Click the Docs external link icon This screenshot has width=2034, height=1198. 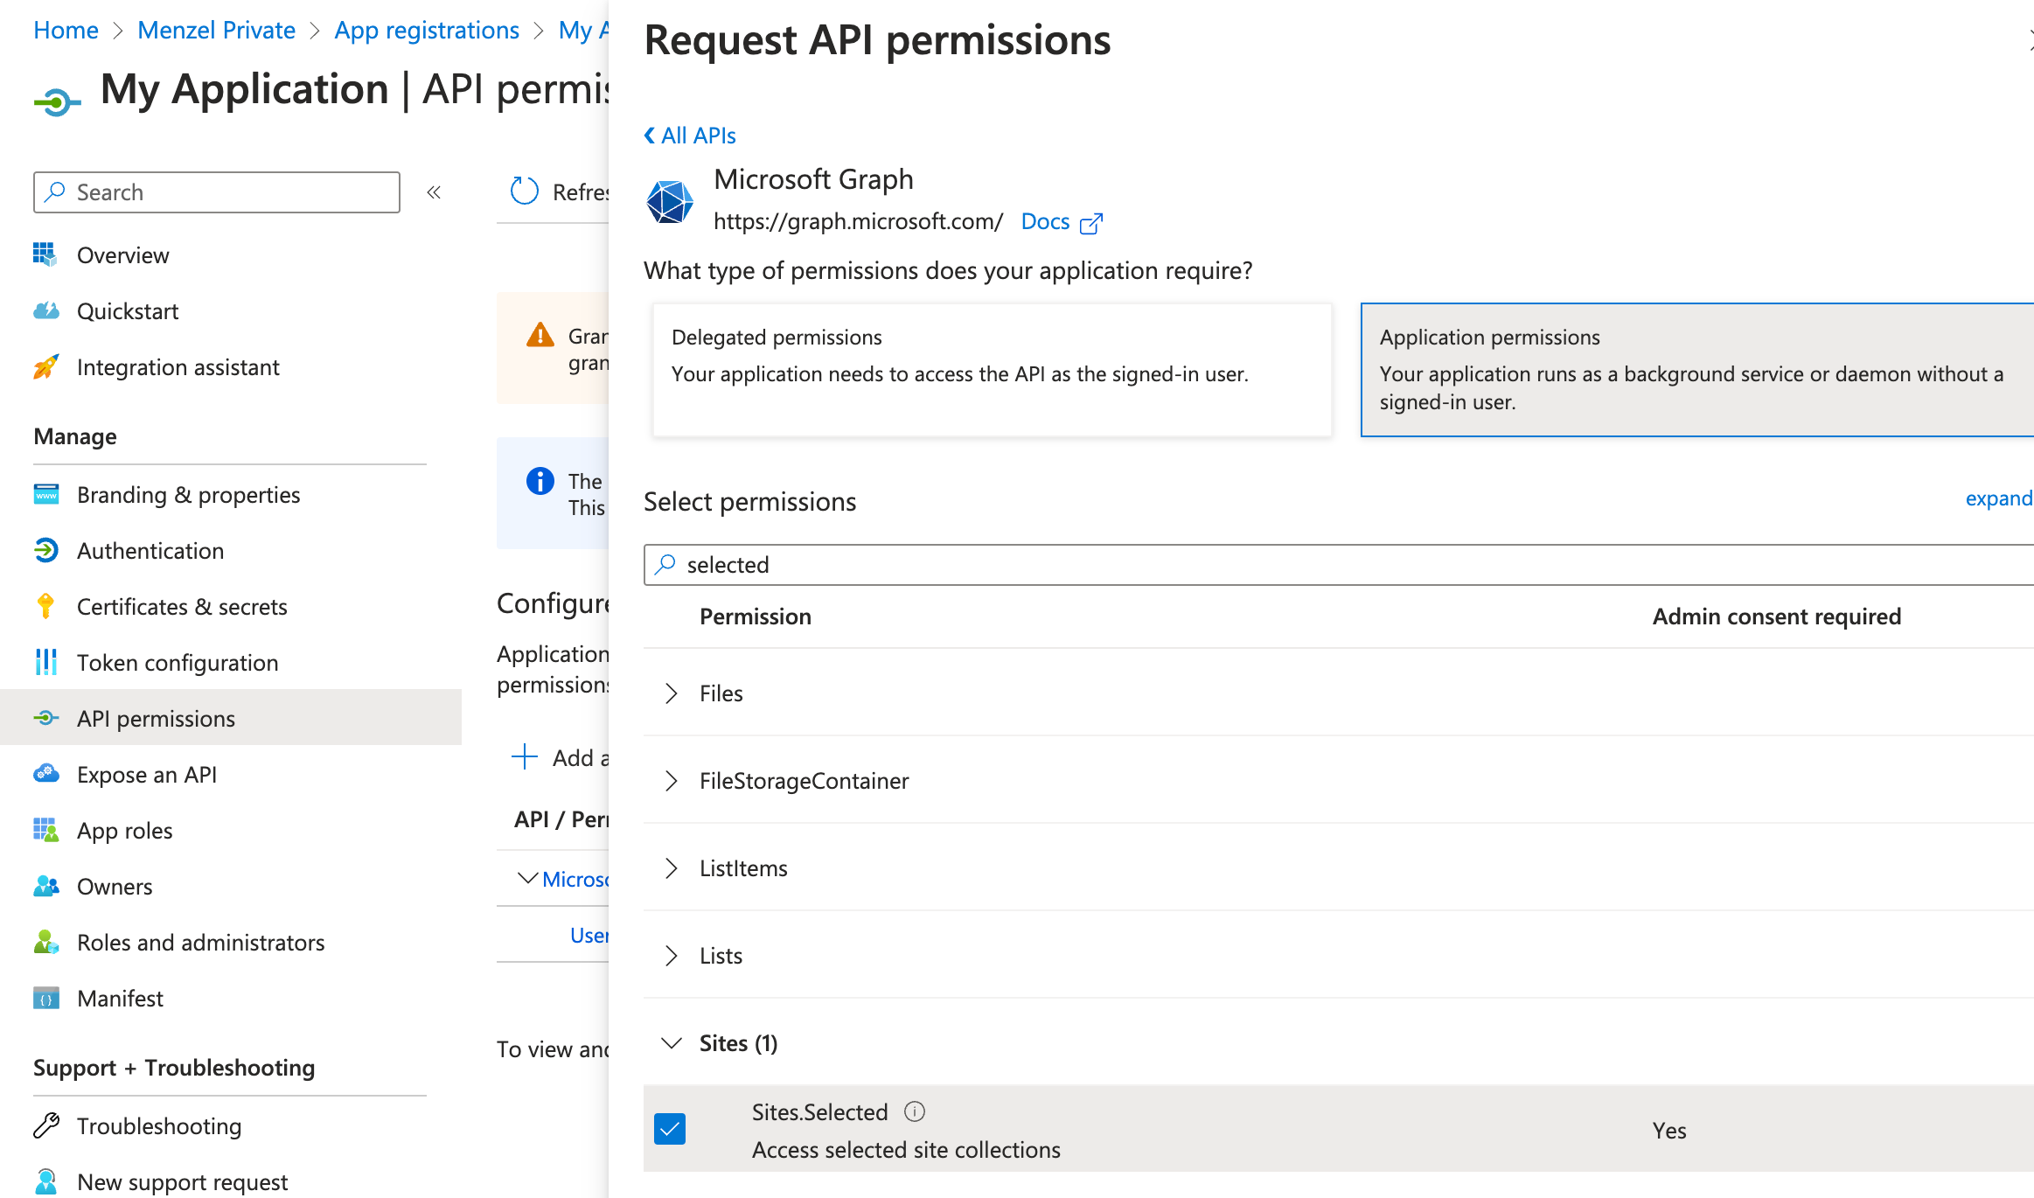(x=1091, y=223)
